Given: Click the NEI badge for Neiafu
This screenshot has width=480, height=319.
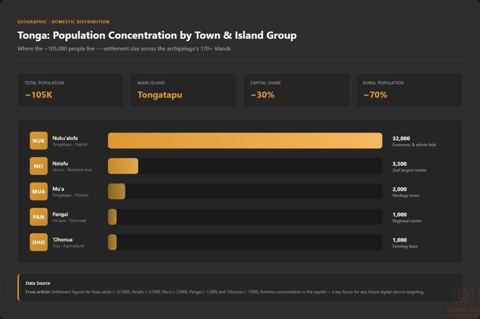Looking at the screenshot, I should coord(38,166).
